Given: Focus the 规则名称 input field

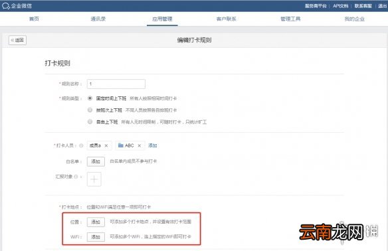Looking at the screenshot, I should coord(116,84).
